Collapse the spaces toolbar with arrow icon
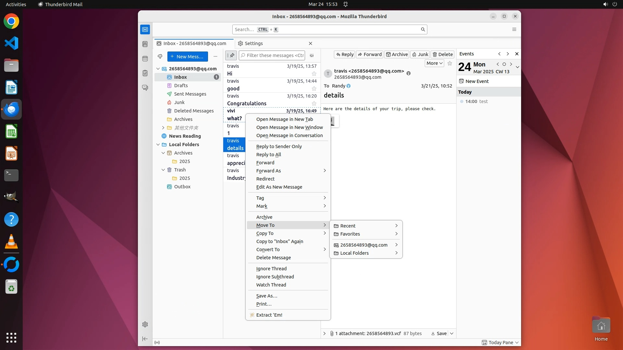Screen dimensions: 623x350 145,339
